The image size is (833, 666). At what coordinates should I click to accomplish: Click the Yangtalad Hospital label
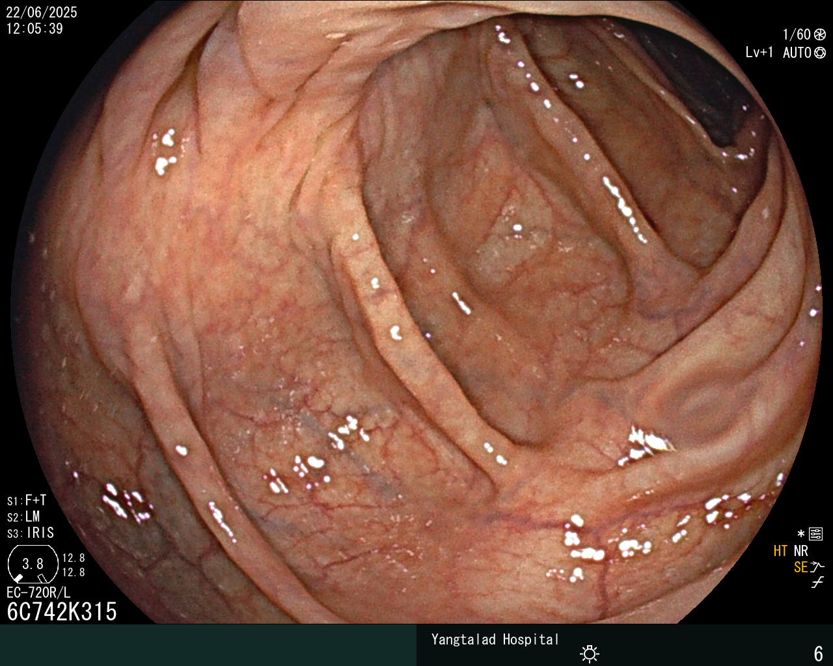coord(495,639)
